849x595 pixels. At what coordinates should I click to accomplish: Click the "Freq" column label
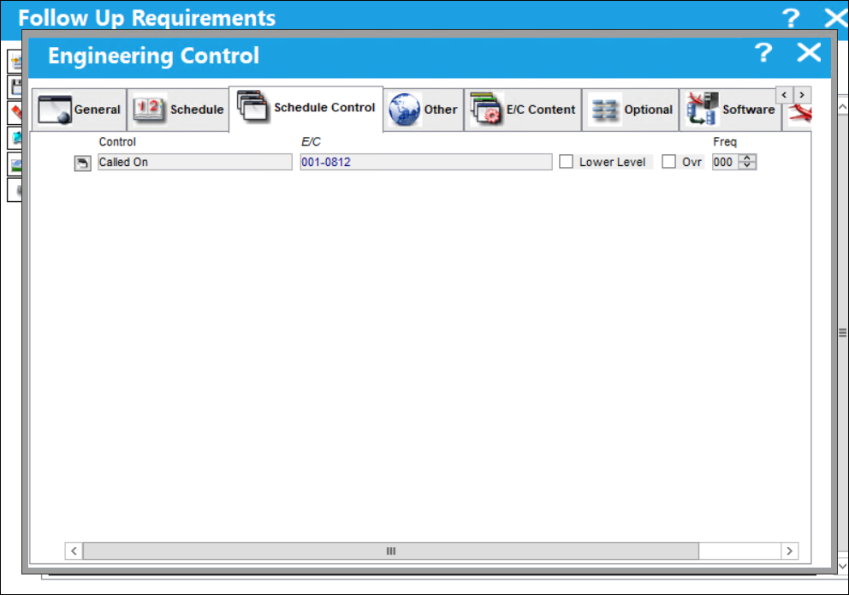[724, 142]
